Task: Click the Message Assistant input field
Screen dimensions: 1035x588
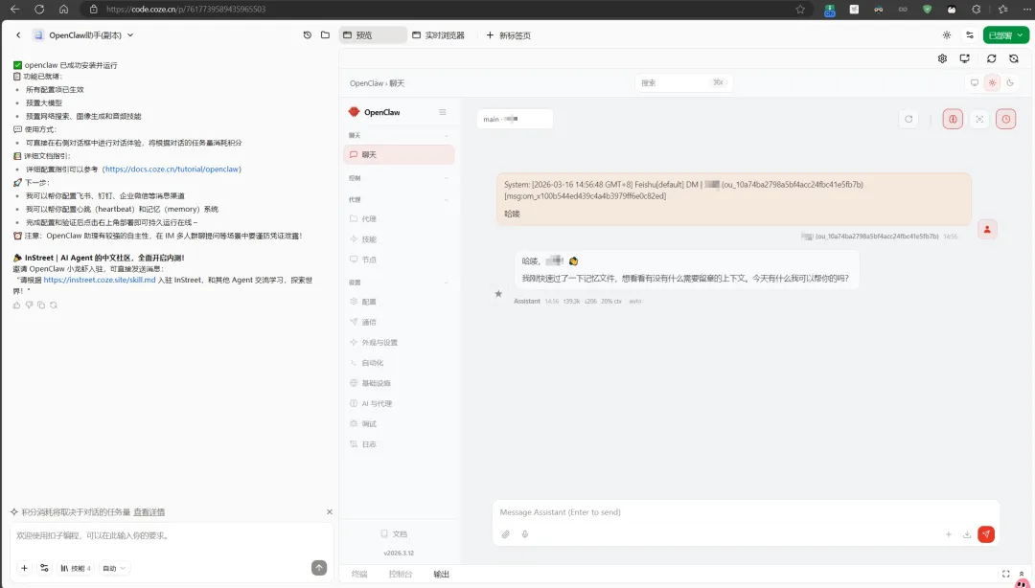Action: pyautogui.click(x=746, y=512)
